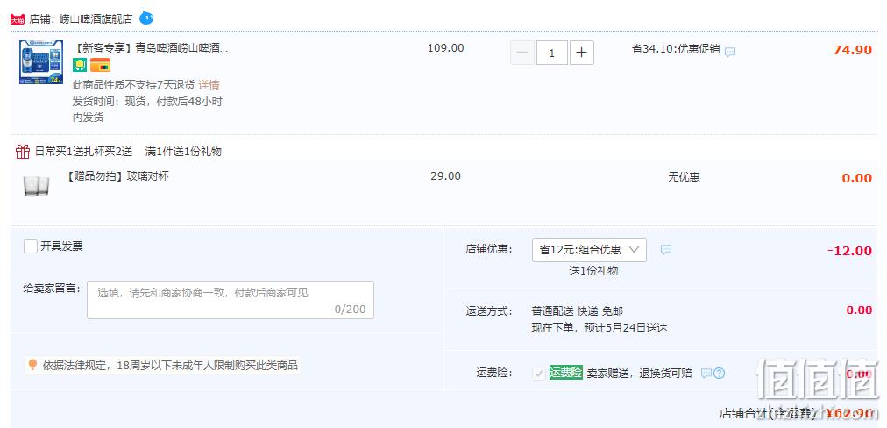Open the 崂山啤酒旗舰店 store link
The width and height of the screenshot is (887, 428).
(96, 18)
